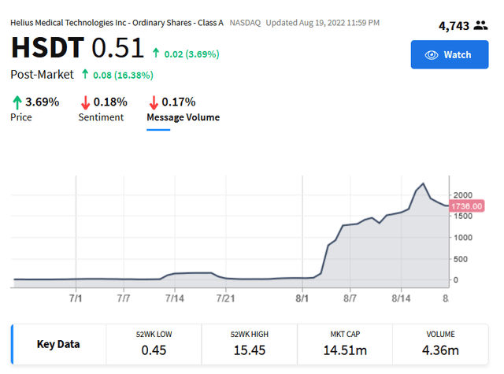Image resolution: width=504 pixels, height=374 pixels.
Task: Click the watchers people icon
Action: 481,25
